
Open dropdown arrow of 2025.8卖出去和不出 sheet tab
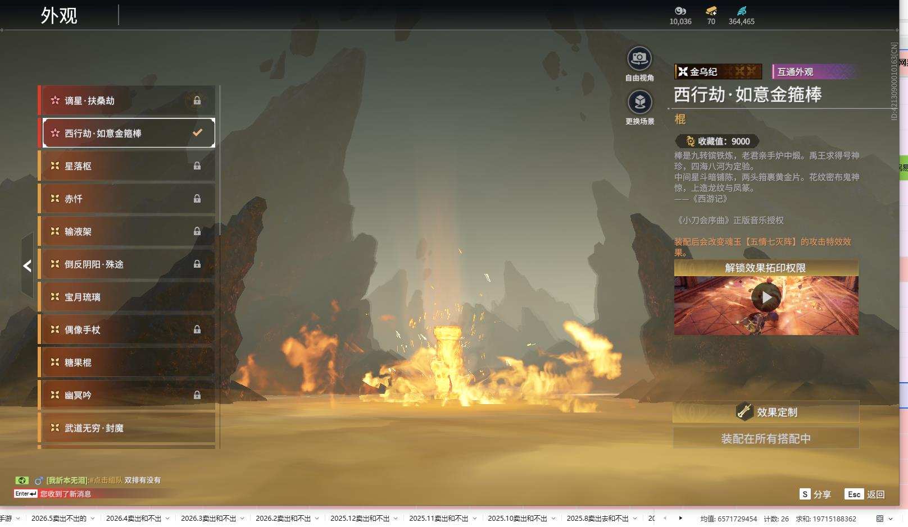click(634, 519)
